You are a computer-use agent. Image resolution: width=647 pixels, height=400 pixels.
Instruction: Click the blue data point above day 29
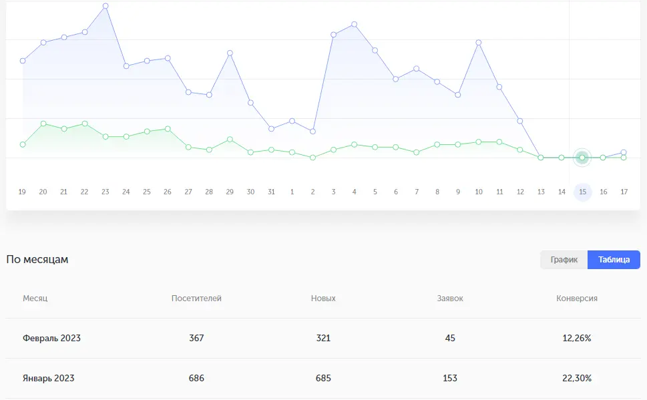(230, 53)
